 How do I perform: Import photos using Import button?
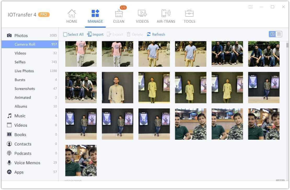tap(95, 34)
